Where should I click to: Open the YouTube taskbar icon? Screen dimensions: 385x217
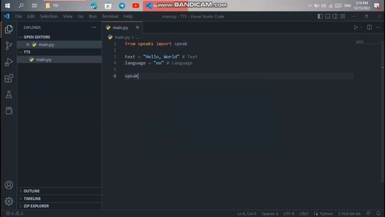click(x=135, y=5)
